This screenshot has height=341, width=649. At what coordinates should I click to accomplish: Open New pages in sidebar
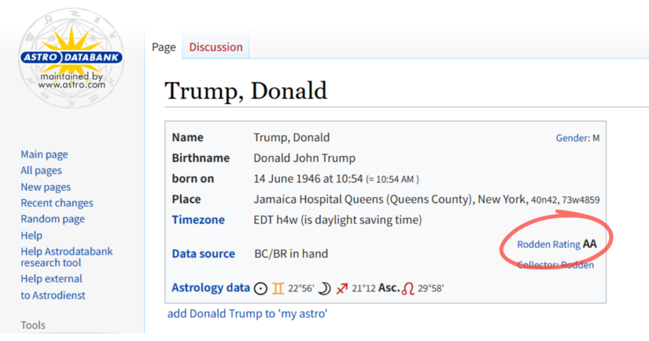point(46,187)
